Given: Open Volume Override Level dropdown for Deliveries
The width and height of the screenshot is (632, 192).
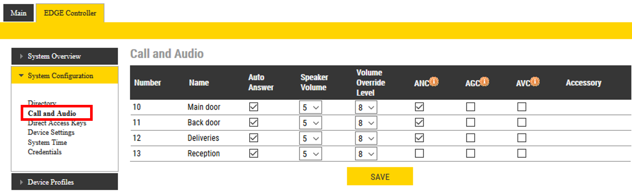Looking at the screenshot, I should [x=366, y=138].
